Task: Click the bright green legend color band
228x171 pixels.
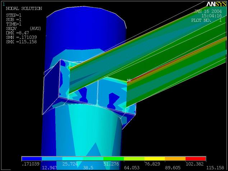Action: click(x=114, y=159)
